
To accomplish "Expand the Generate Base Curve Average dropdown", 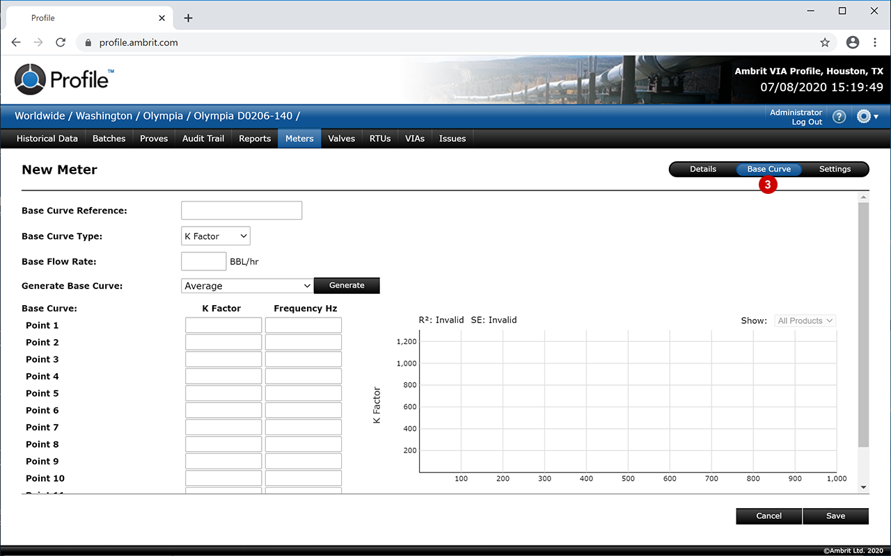I will (247, 286).
